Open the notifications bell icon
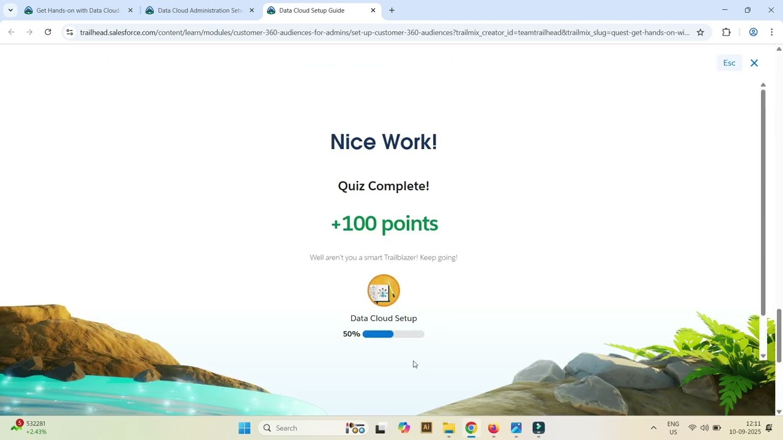The image size is (783, 440). [769, 428]
